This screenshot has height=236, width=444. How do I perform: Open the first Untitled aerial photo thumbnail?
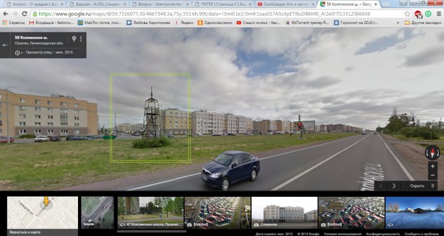tap(218, 213)
